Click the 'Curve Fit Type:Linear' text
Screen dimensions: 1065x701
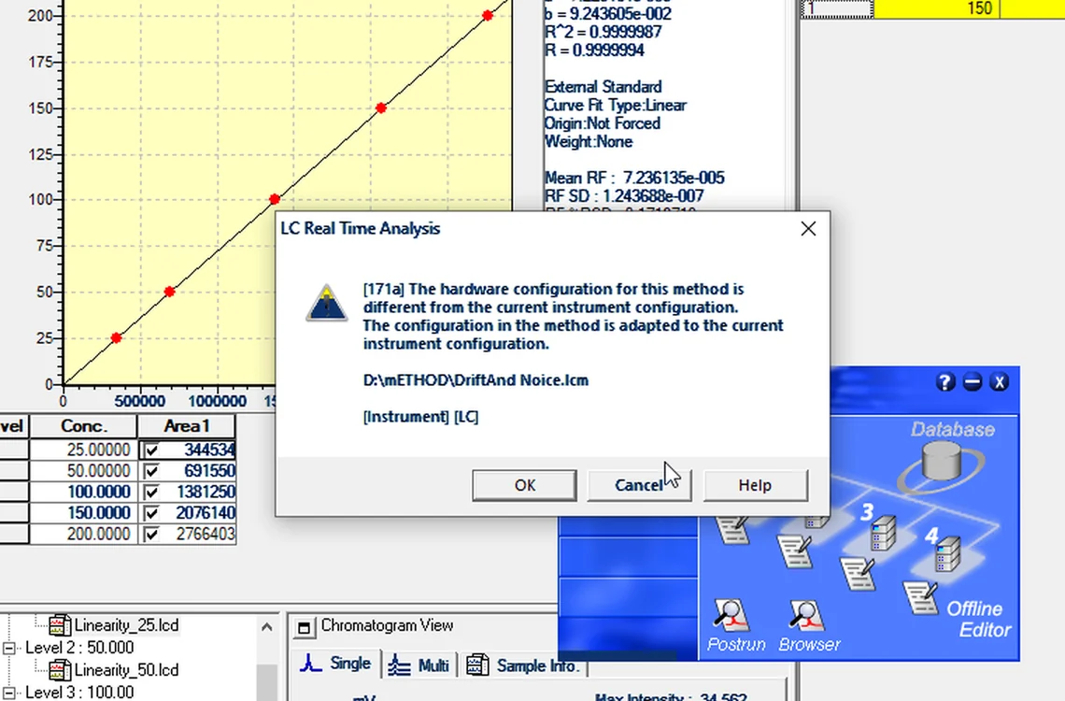pos(616,106)
